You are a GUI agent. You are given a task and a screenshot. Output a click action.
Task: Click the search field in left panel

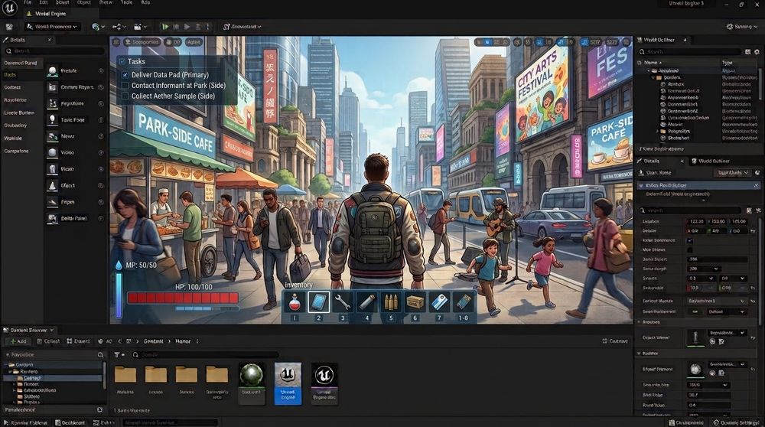54,51
